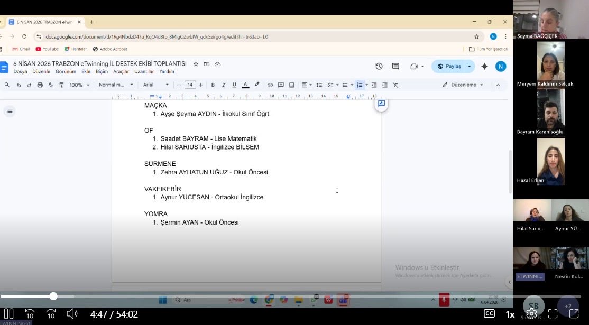Open the Ekle menu
589x325 pixels.
(86, 72)
